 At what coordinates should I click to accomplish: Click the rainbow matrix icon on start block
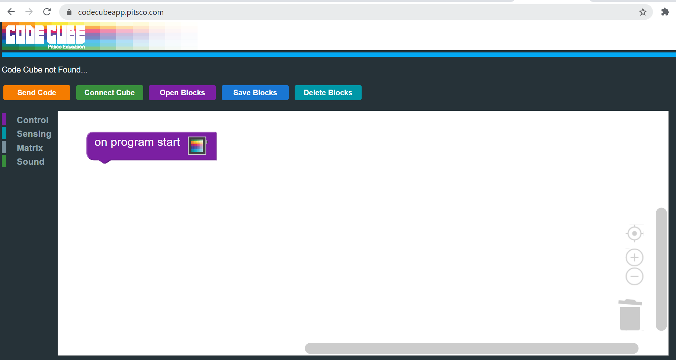tap(197, 145)
